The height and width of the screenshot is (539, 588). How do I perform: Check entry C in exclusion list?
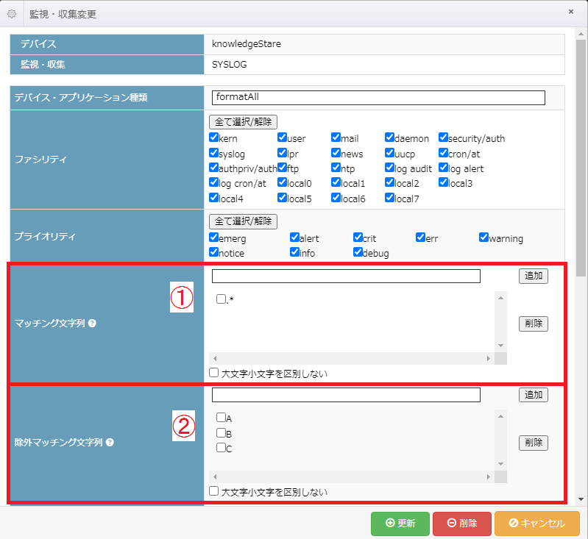(221, 447)
